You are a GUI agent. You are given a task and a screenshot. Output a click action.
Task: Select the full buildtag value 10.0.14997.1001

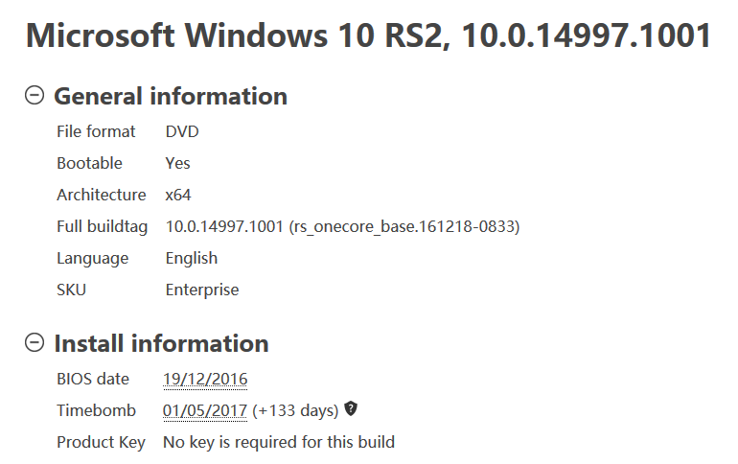(x=342, y=226)
